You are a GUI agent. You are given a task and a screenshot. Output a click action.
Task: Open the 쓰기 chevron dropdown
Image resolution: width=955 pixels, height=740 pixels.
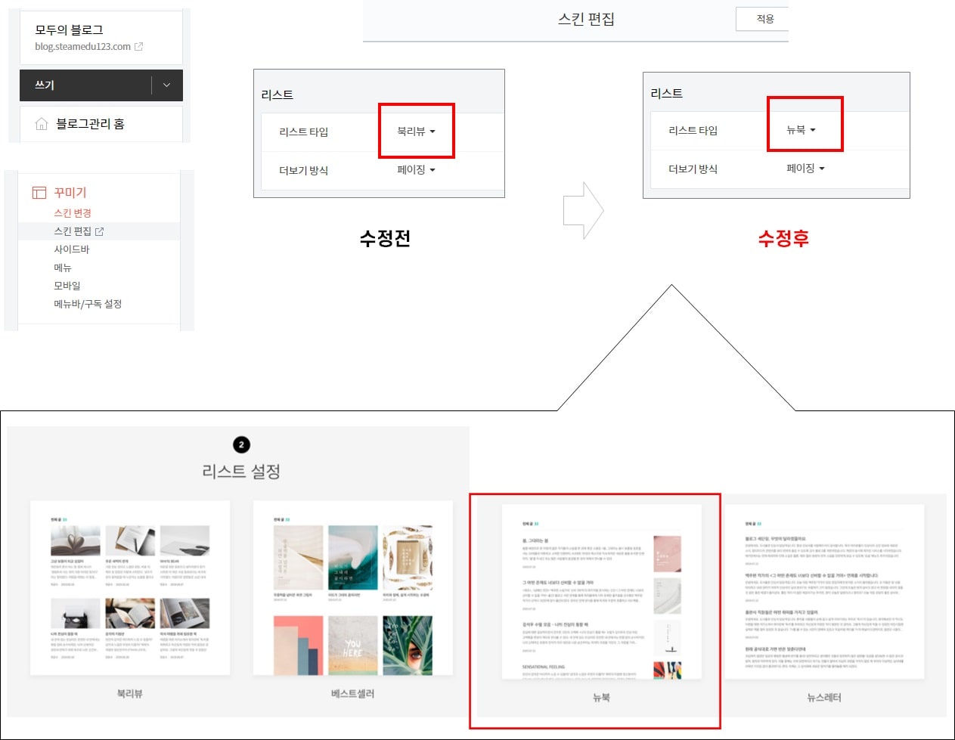(166, 85)
